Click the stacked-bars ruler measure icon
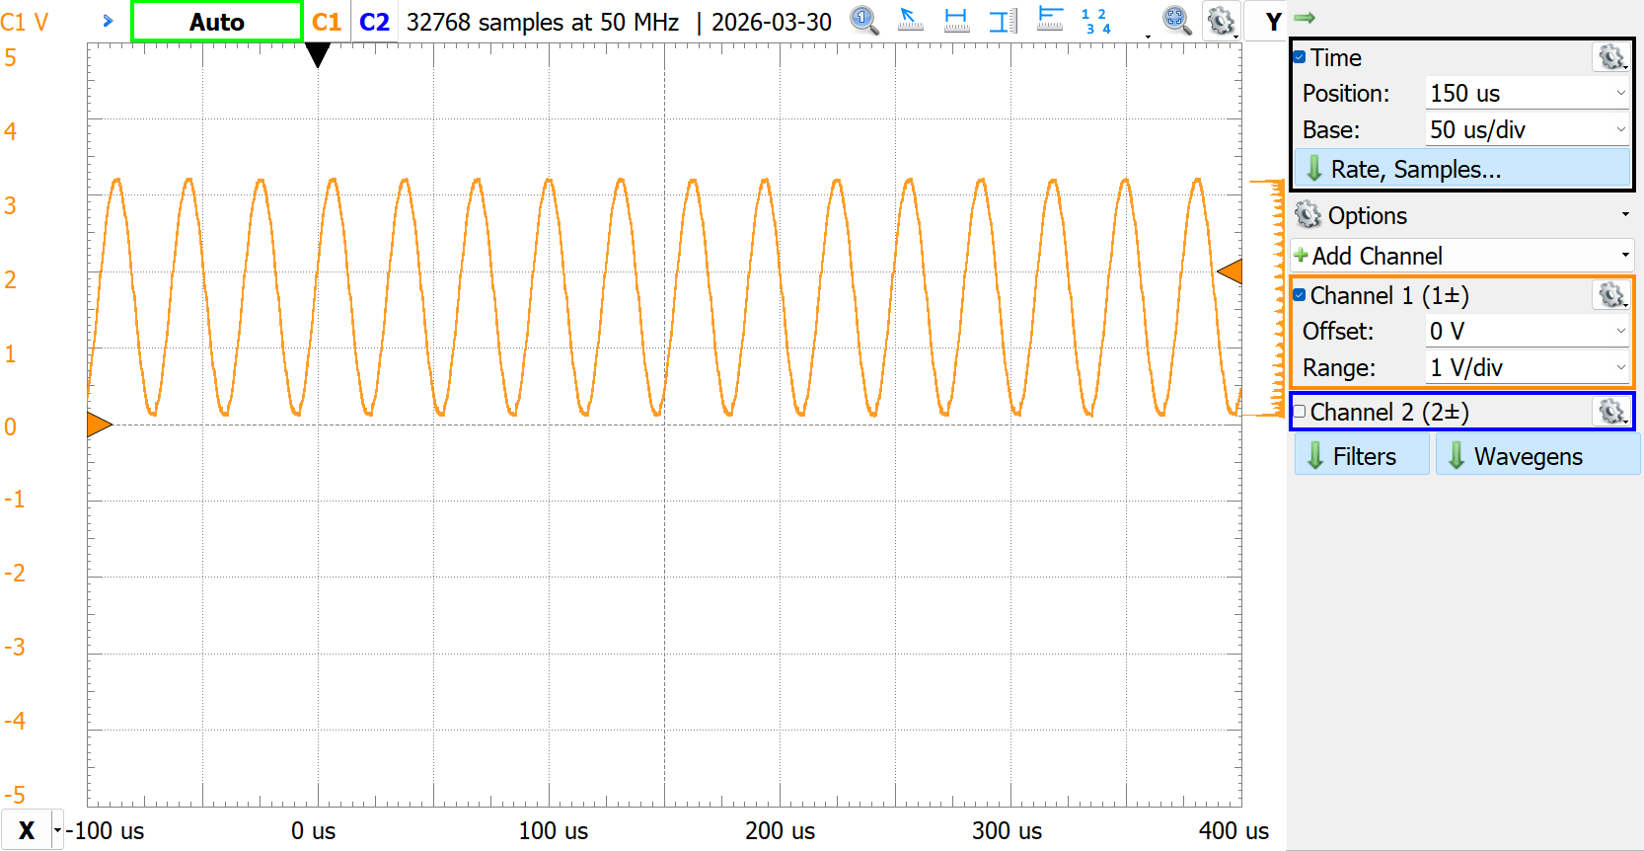 point(1050,21)
